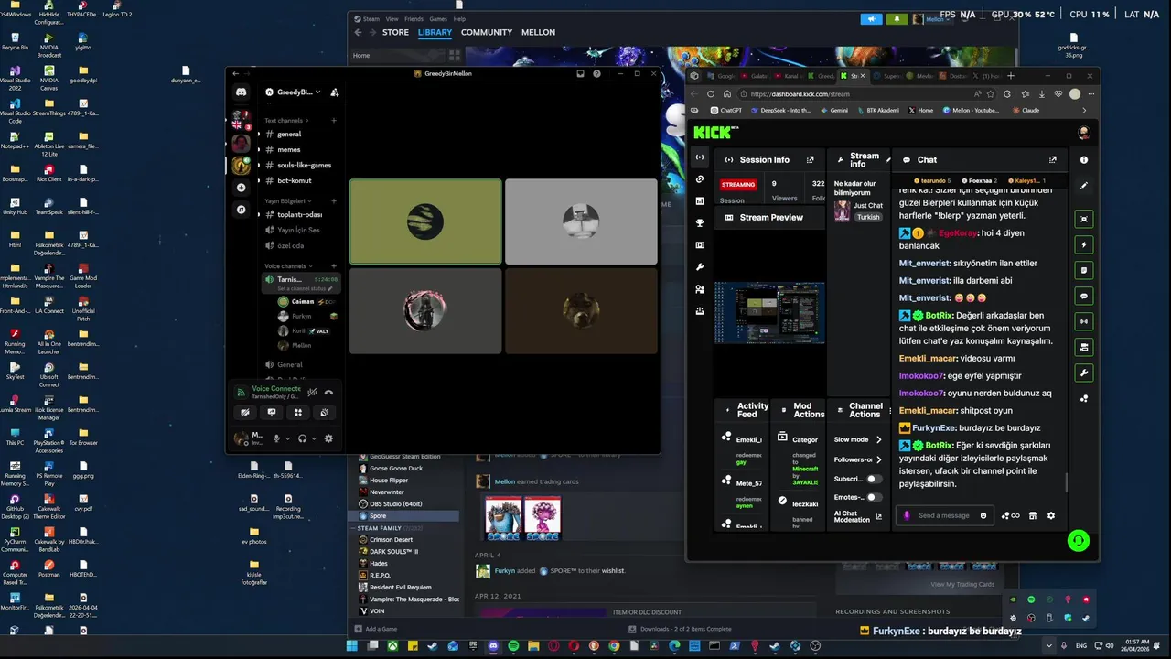Pop out Session Info panel
This screenshot has height=659, width=1171.
coord(810,159)
